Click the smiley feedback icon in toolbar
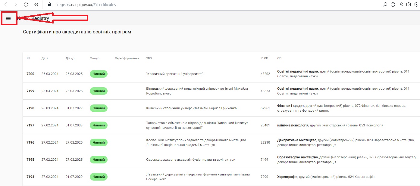Viewport: 420px width, 186px height. coord(393,5)
